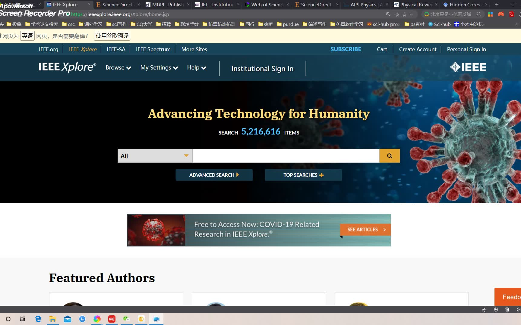The image size is (521, 325).
Task: Click the IEEE diamond logo
Action: (x=468, y=67)
